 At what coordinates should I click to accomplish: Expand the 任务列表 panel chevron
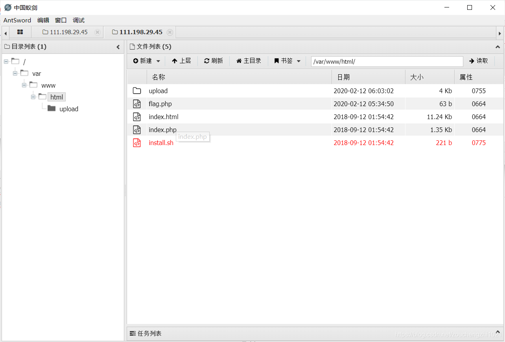click(x=498, y=333)
